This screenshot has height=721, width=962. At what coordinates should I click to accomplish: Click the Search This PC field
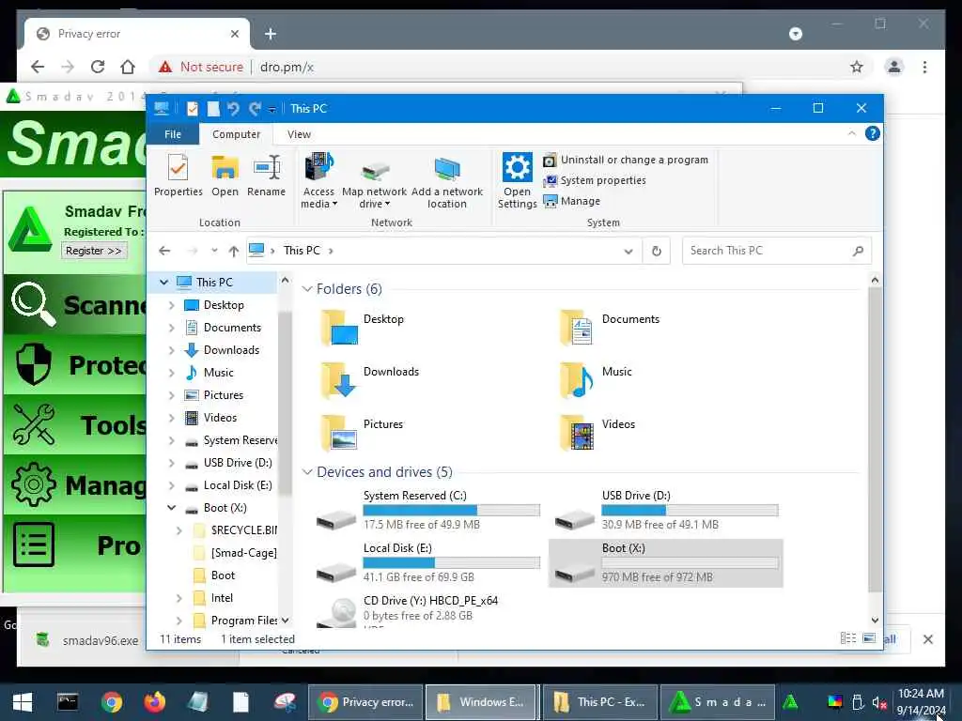(776, 251)
